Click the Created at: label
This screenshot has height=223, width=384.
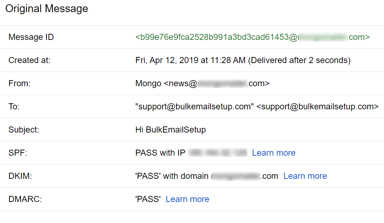30,60
